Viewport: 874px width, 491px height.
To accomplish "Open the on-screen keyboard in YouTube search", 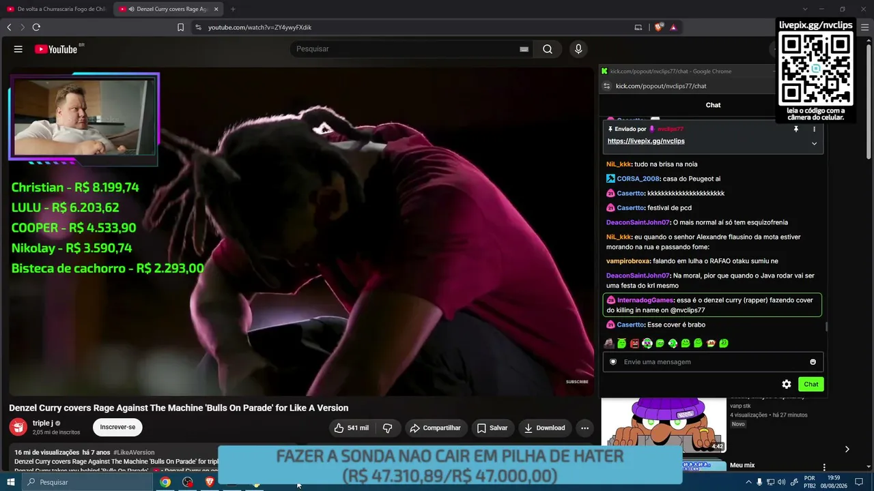I will coord(524,49).
